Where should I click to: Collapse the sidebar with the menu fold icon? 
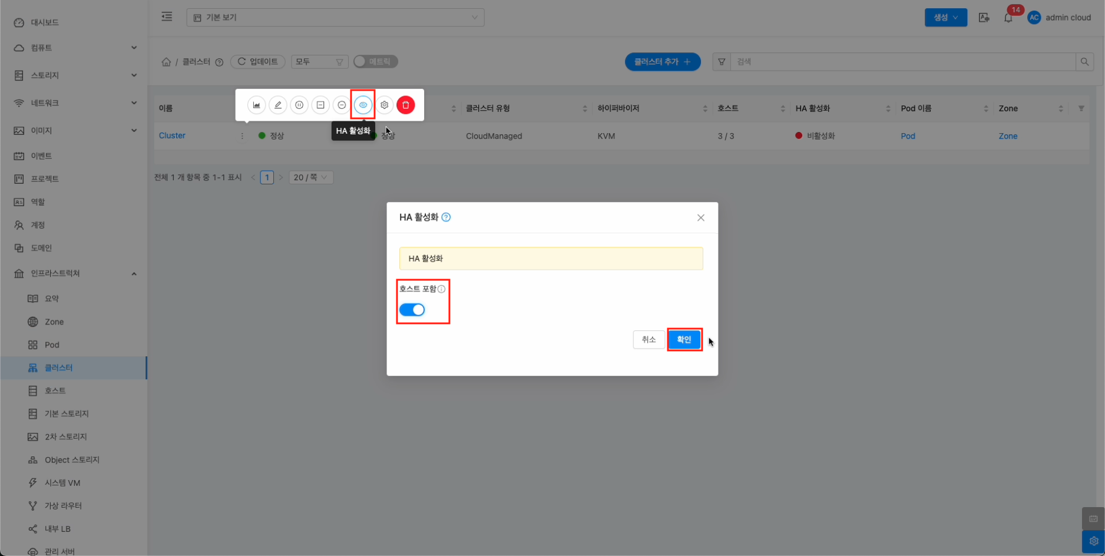(167, 16)
